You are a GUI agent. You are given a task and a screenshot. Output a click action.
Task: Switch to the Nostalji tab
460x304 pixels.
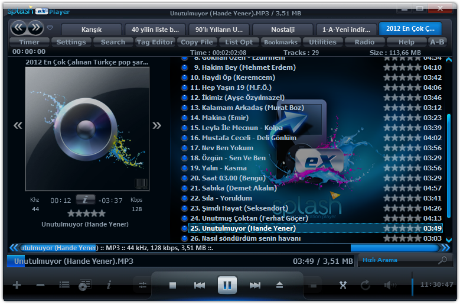tap(283, 30)
